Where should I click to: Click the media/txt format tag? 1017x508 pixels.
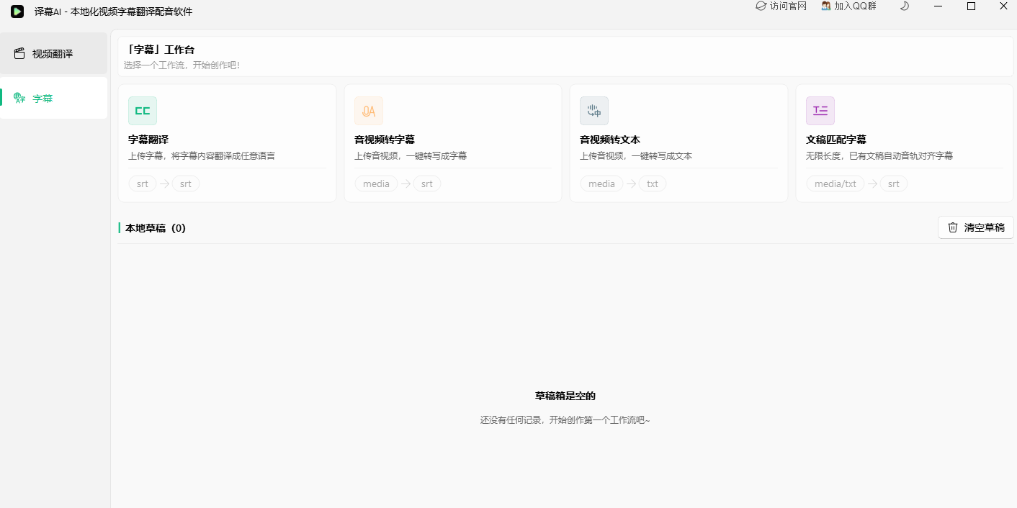pyautogui.click(x=835, y=183)
